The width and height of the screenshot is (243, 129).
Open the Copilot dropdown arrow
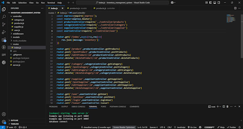click(x=175, y=3)
